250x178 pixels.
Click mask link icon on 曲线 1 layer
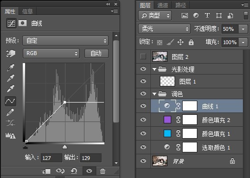pos(178,106)
